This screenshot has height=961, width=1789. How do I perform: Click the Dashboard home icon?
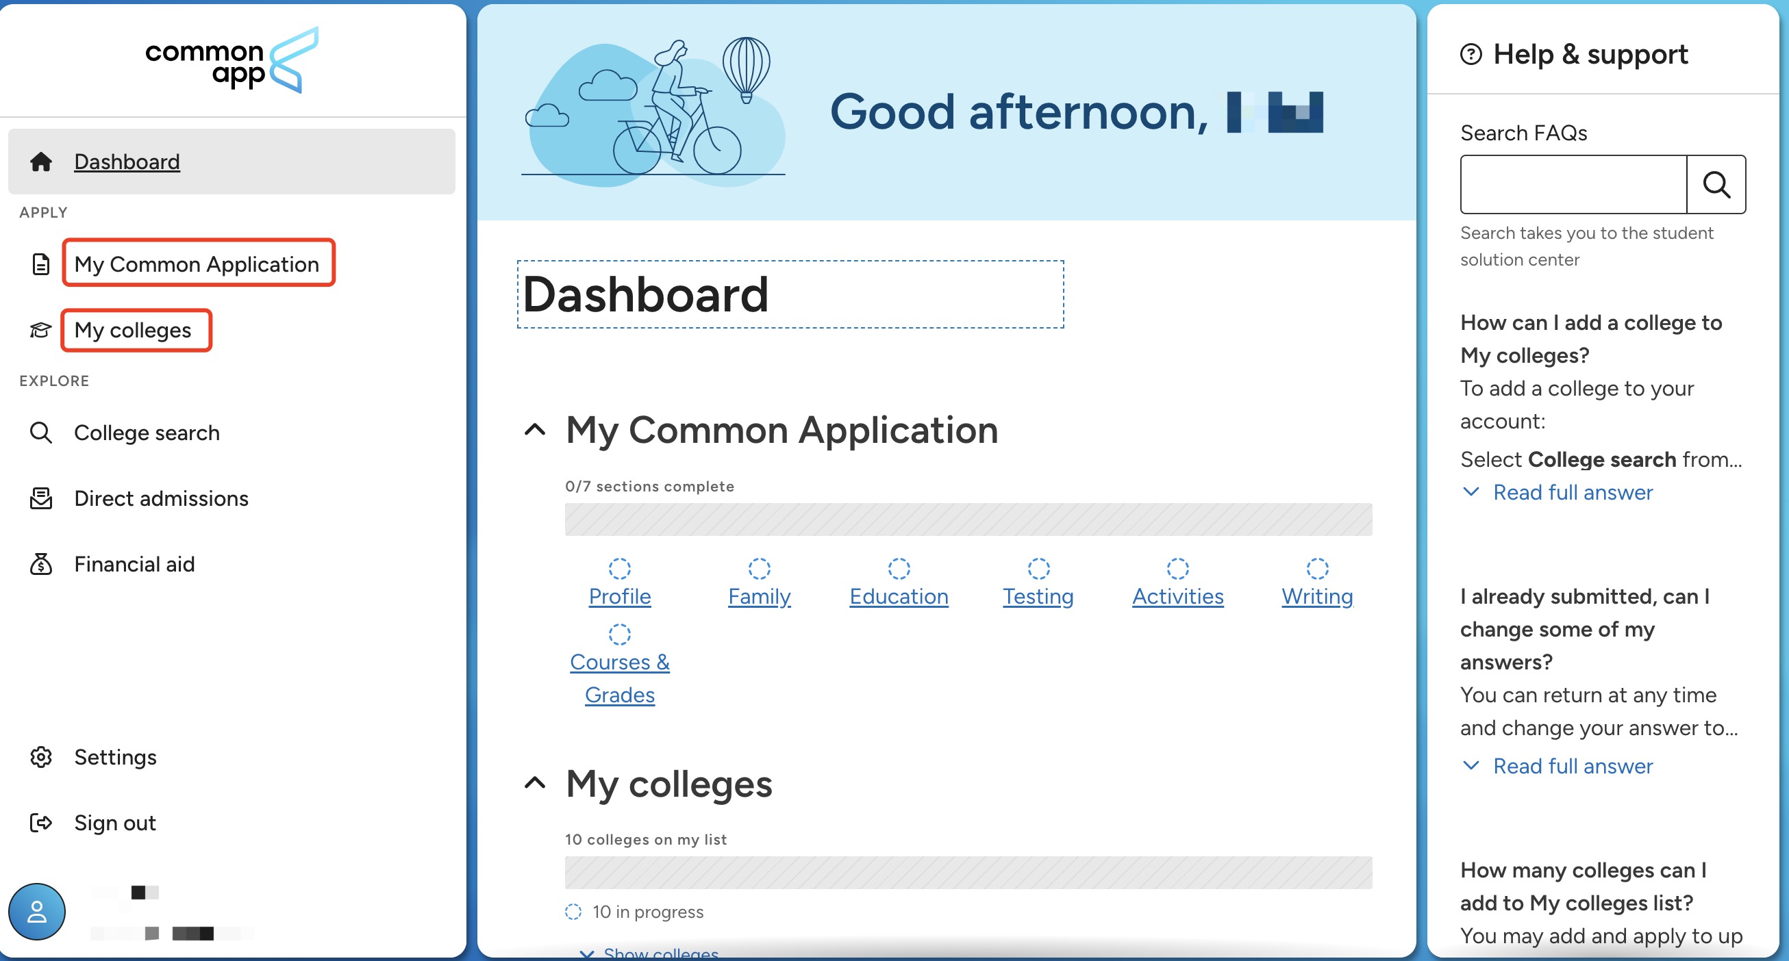click(41, 162)
